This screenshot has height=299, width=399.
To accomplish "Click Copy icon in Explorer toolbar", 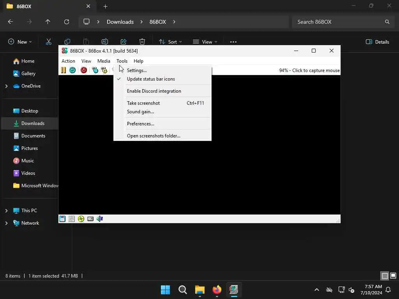I will coord(67,42).
